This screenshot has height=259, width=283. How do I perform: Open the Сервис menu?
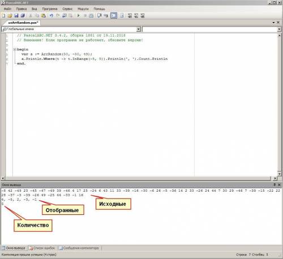67,9
